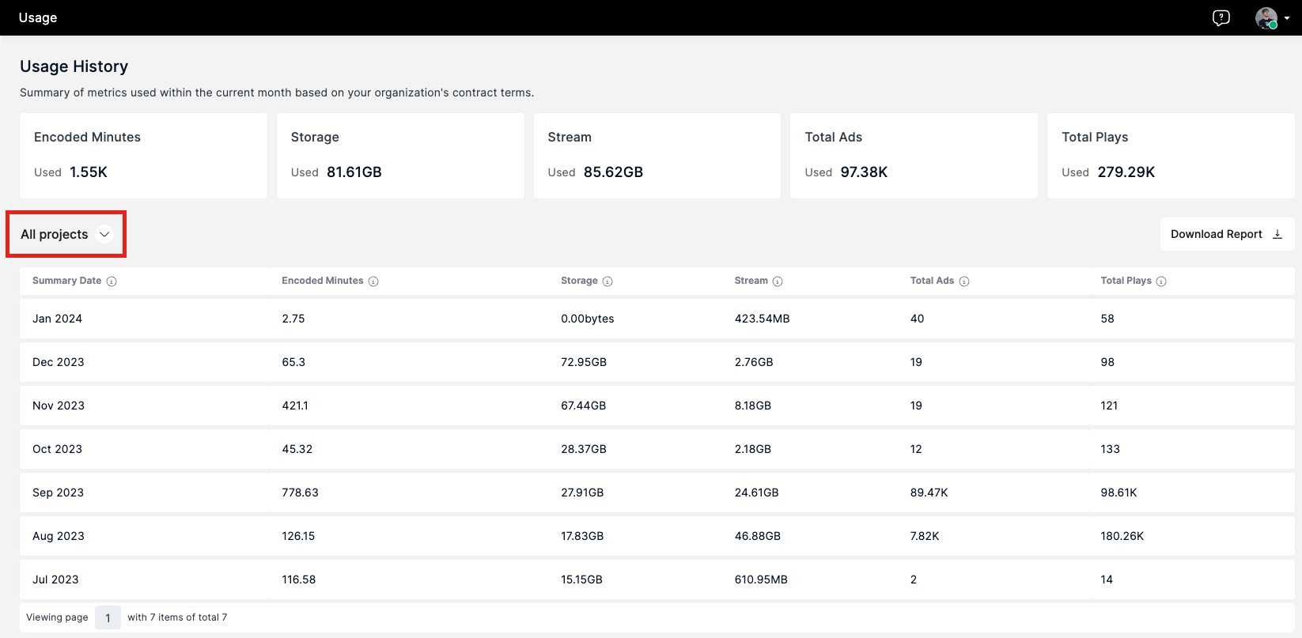This screenshot has height=638, width=1302.
Task: Click the Storage column header label
Action: (x=579, y=281)
